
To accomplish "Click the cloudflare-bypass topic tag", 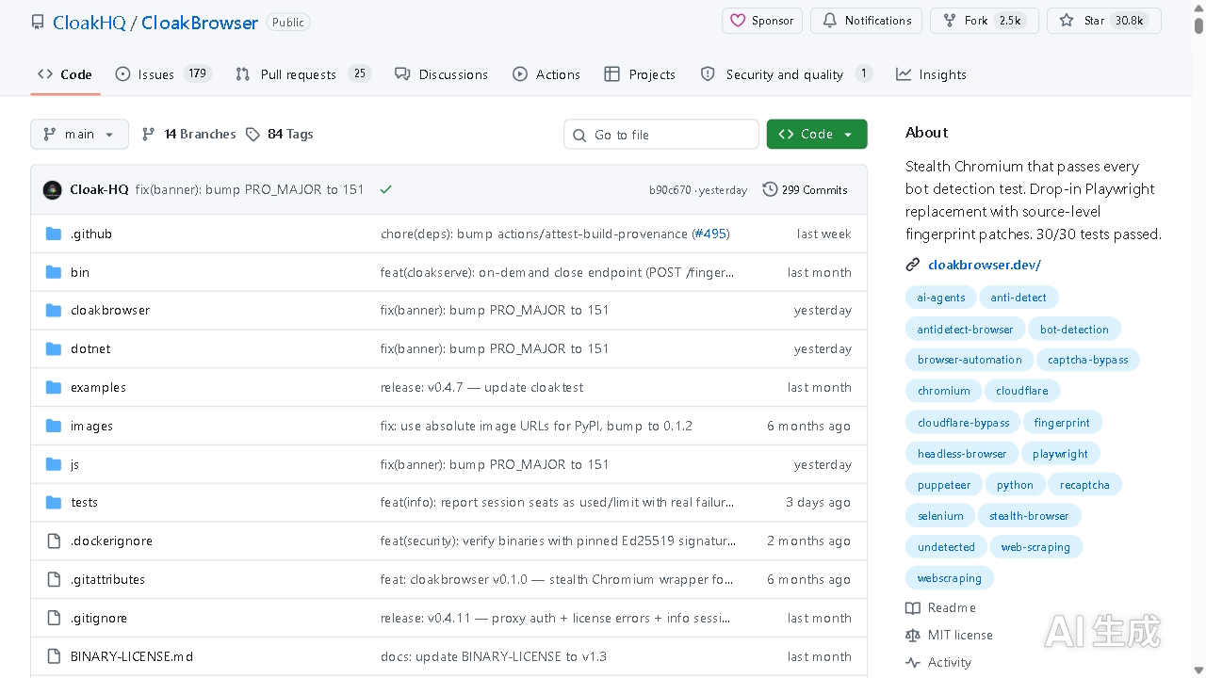I will click(963, 423).
